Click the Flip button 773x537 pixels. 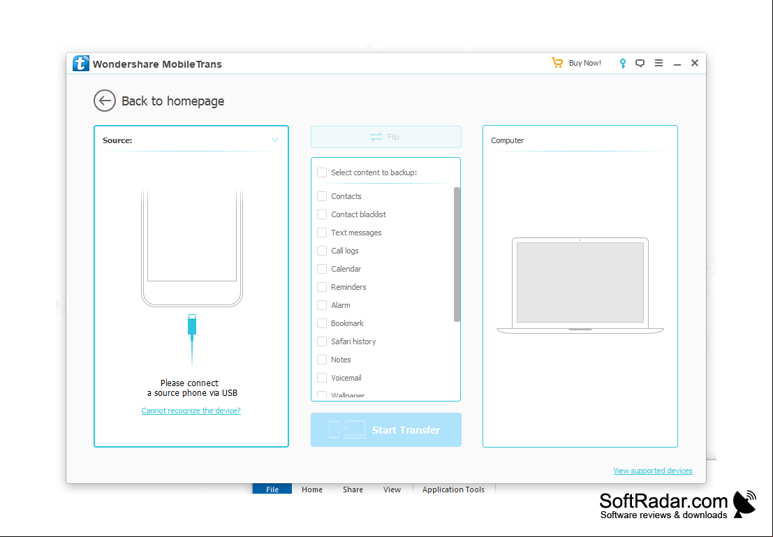click(386, 137)
